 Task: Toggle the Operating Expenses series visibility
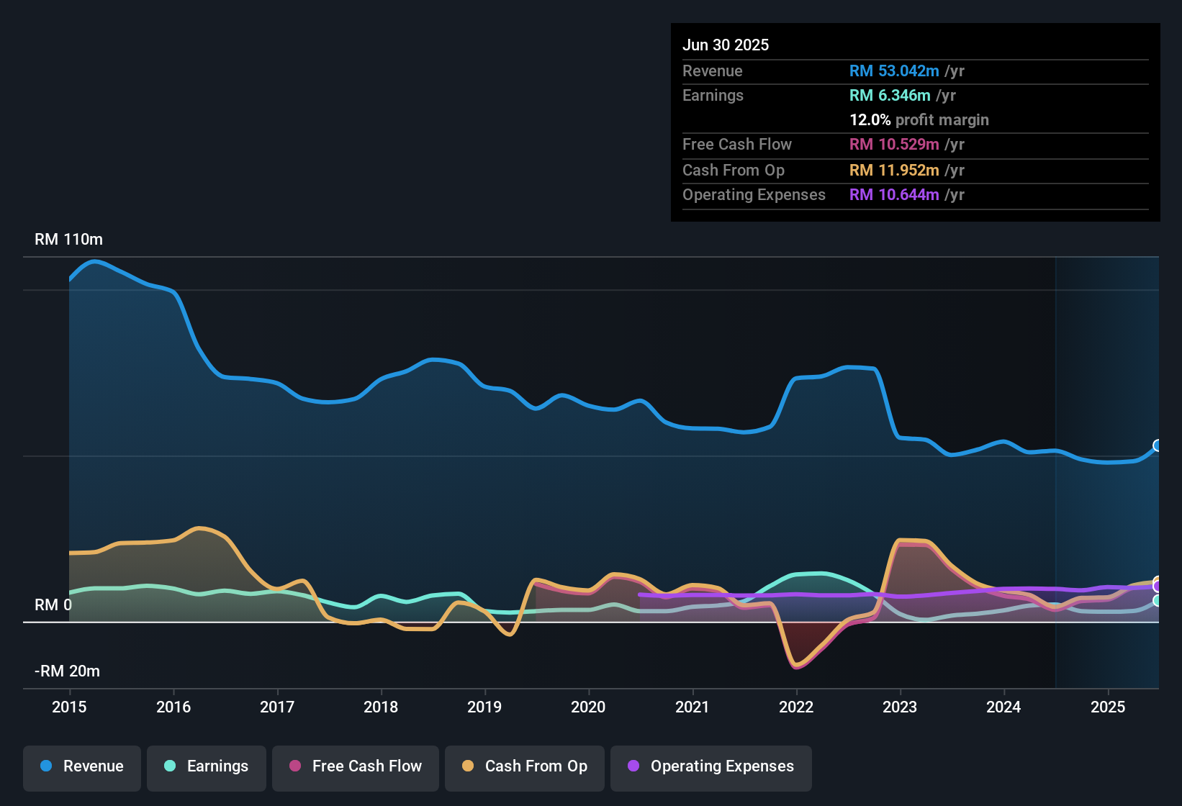coord(710,767)
